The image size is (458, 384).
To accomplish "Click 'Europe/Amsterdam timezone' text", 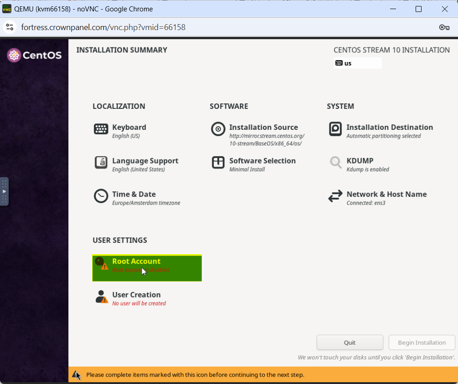I will point(146,203).
